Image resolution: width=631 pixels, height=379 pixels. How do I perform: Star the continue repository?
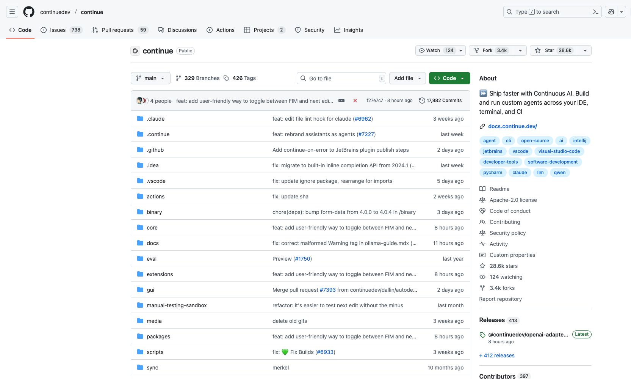tap(554, 50)
